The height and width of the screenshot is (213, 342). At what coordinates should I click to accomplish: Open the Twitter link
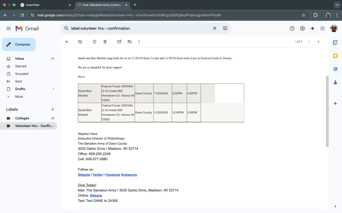[98, 175]
